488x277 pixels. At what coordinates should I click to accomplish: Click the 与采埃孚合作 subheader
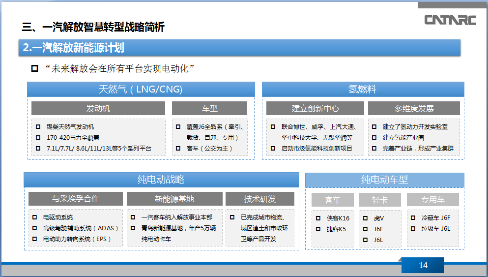click(x=76, y=199)
